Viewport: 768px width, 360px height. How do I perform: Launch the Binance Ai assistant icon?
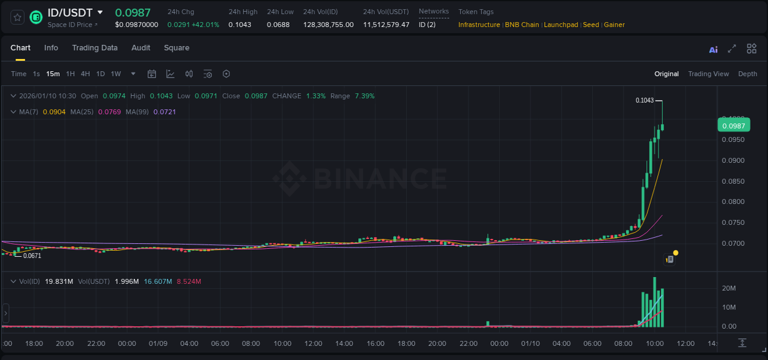point(713,49)
